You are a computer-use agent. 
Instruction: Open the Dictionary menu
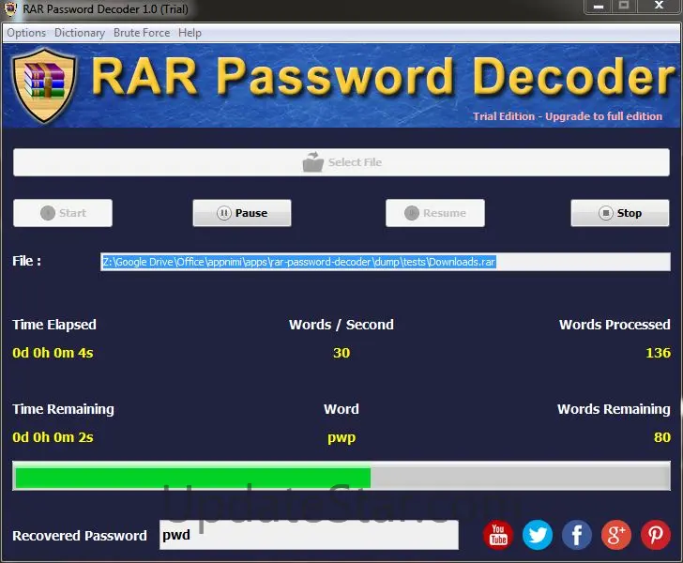[x=79, y=33]
